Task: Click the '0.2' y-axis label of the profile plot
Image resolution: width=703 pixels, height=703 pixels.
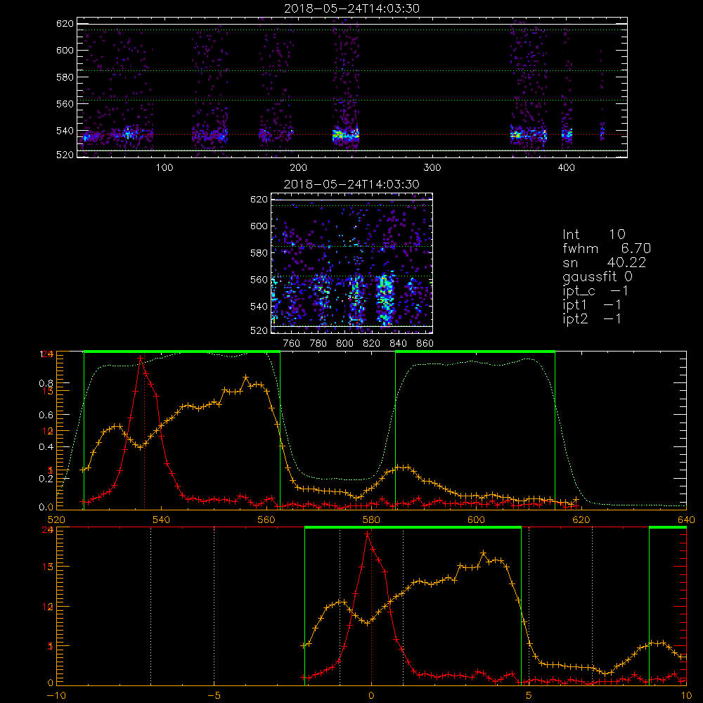Action: (46, 479)
